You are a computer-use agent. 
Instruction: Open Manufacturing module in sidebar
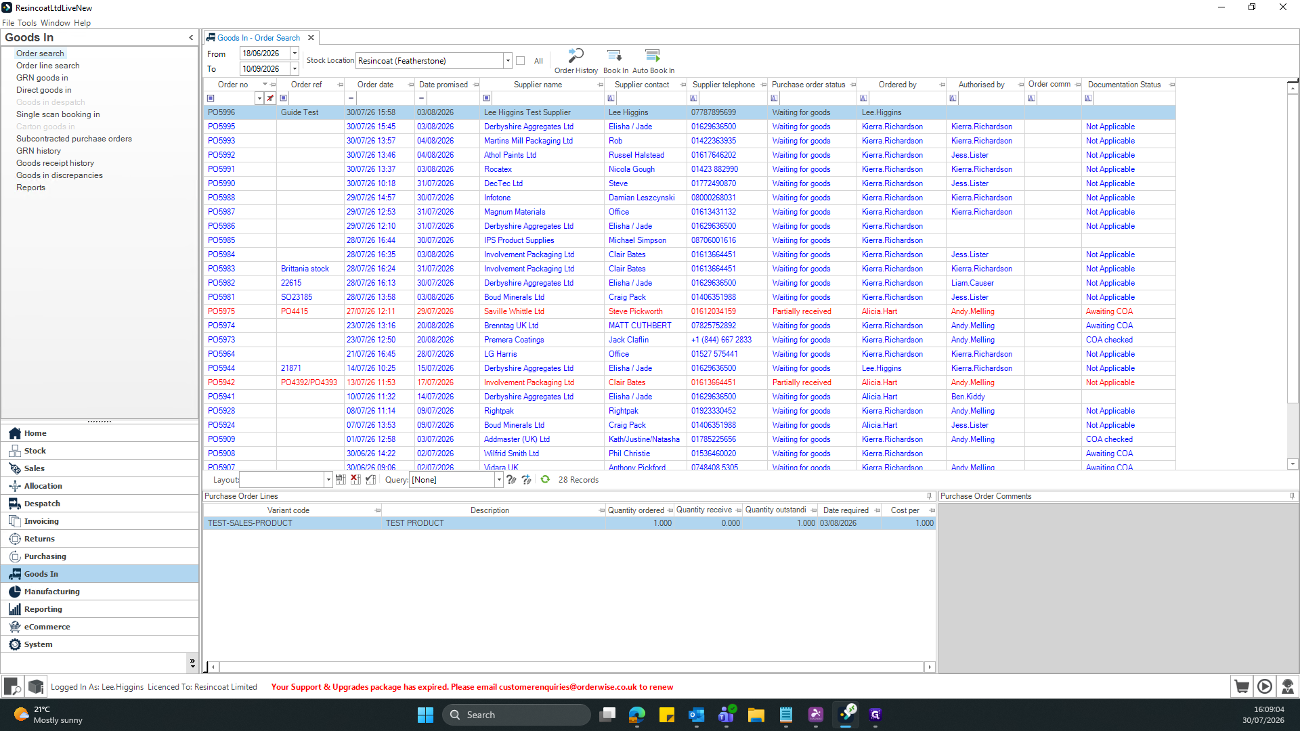pyautogui.click(x=100, y=592)
